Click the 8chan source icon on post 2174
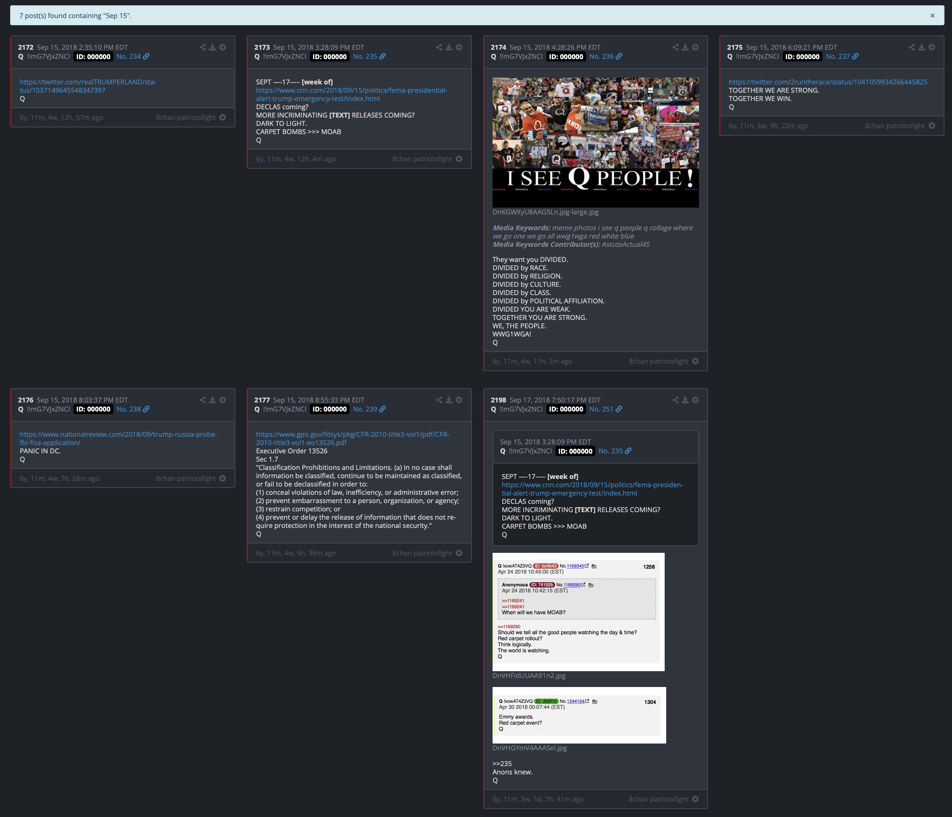 tap(695, 361)
